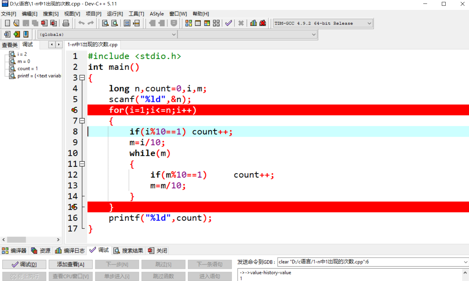Open the AStyle menu
The height and width of the screenshot is (281, 469).
157,14
